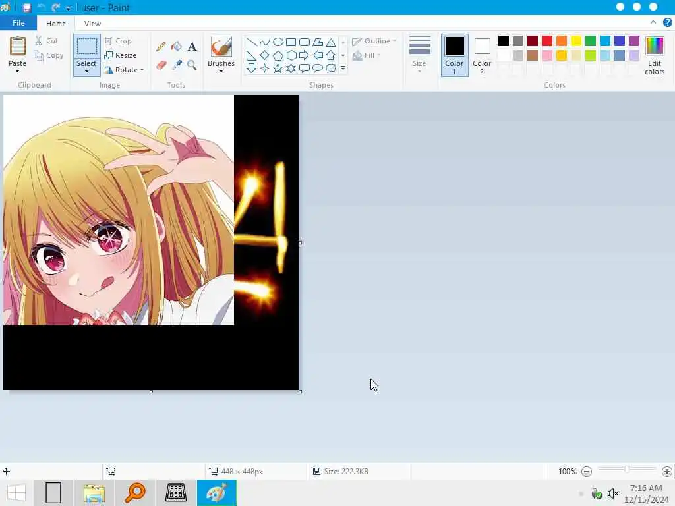Choose the Diamond shape
The width and height of the screenshot is (675, 506).
point(265,55)
